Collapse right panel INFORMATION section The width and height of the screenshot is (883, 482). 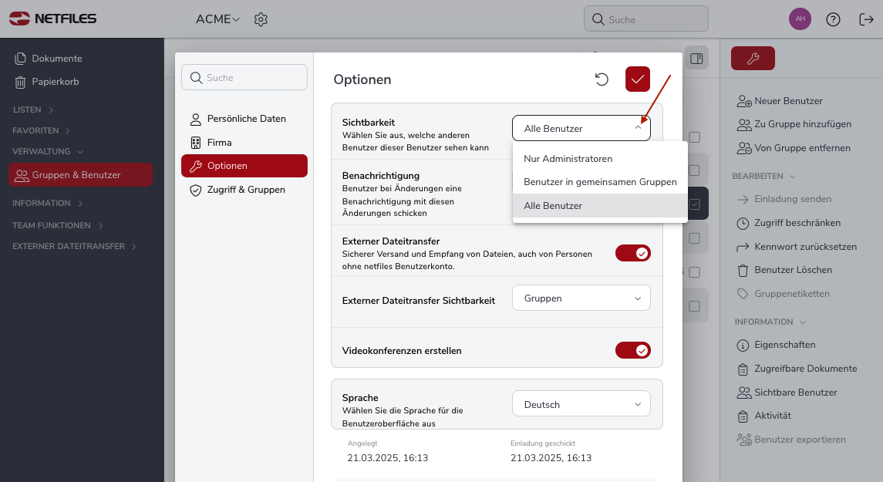(x=771, y=322)
